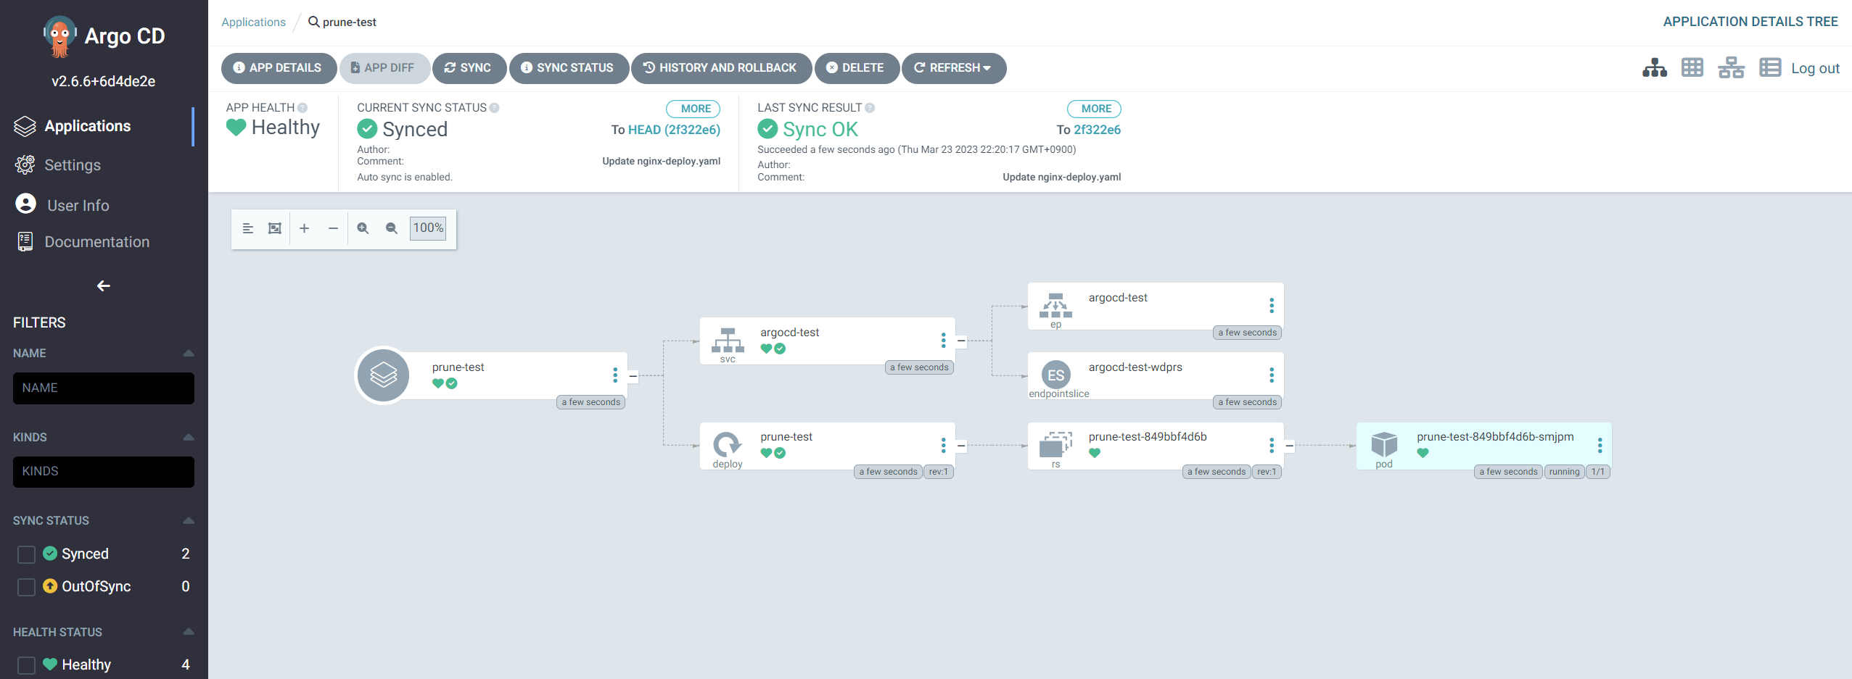Open menu for argocd-test svc node

click(943, 340)
